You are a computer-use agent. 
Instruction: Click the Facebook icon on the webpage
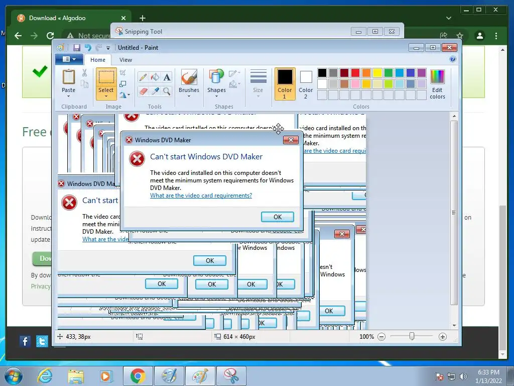[x=25, y=341]
